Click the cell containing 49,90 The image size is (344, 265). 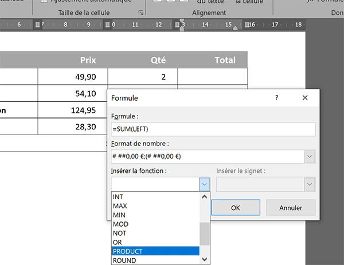pyautogui.click(x=73, y=77)
